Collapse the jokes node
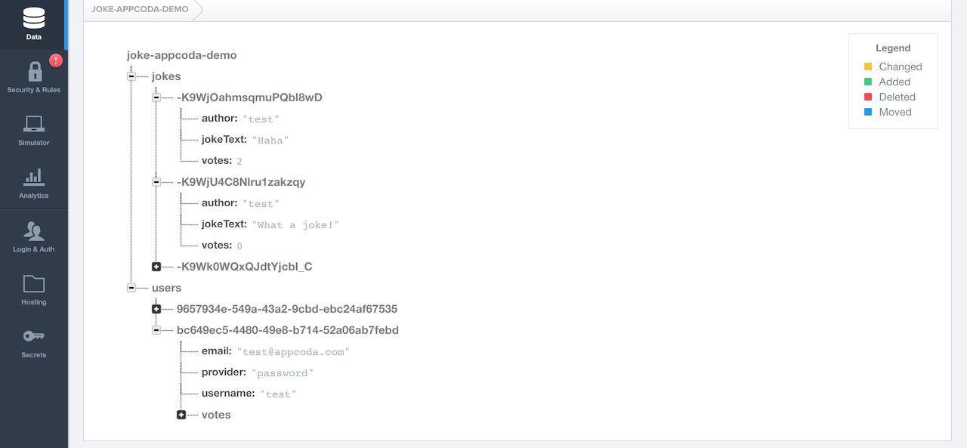 tap(131, 76)
